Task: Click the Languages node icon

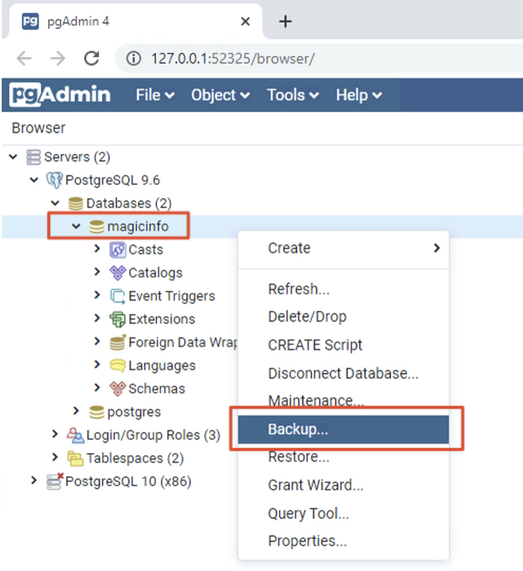Action: pos(117,365)
